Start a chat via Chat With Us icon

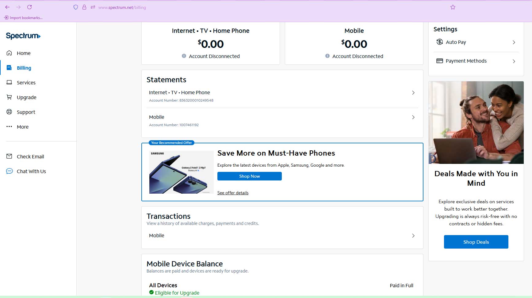click(10, 171)
